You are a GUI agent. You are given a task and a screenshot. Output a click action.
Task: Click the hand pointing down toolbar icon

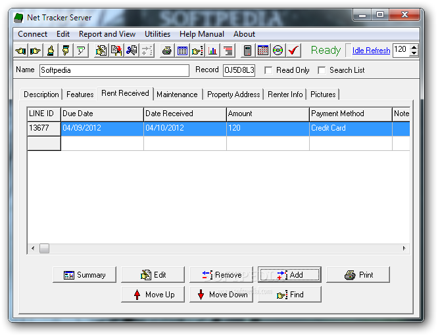pos(66,51)
